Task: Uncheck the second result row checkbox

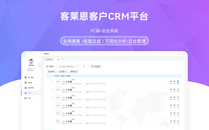Action: [52, 89]
